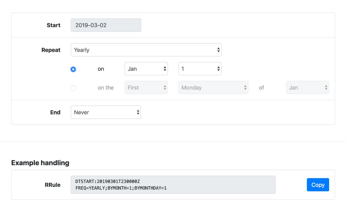Click the End field label

pyautogui.click(x=55, y=112)
